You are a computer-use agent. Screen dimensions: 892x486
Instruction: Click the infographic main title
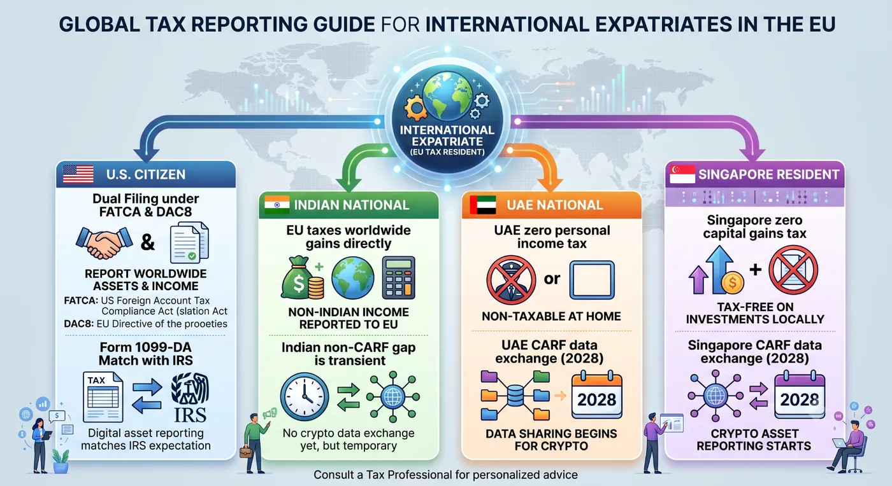[x=447, y=24]
